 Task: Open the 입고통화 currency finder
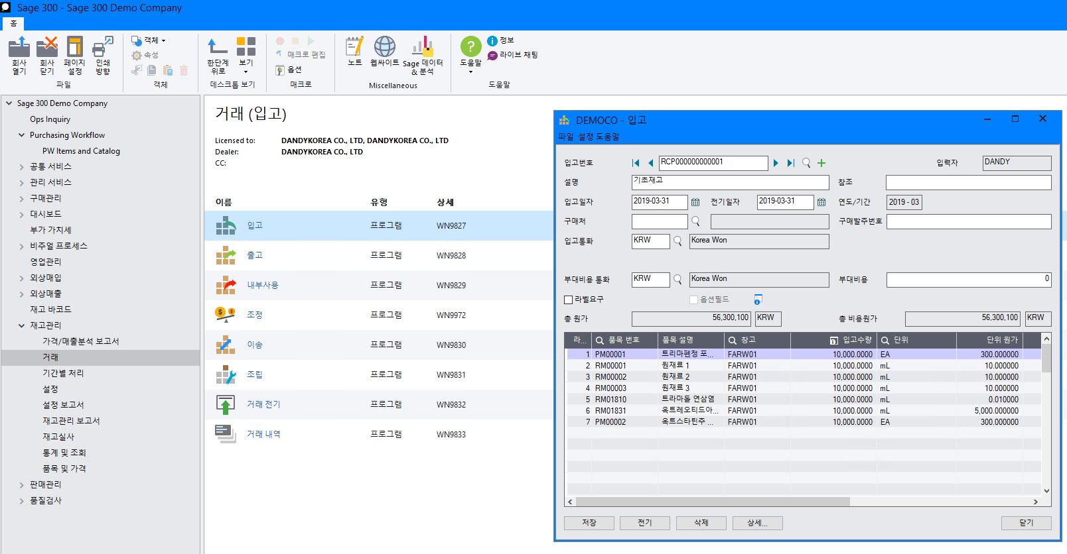pyautogui.click(x=677, y=241)
